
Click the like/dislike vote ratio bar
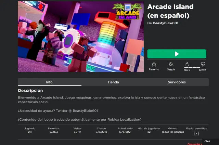[192, 67]
